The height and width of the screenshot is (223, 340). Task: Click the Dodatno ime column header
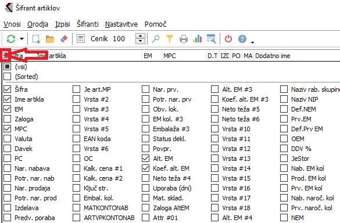(297, 56)
